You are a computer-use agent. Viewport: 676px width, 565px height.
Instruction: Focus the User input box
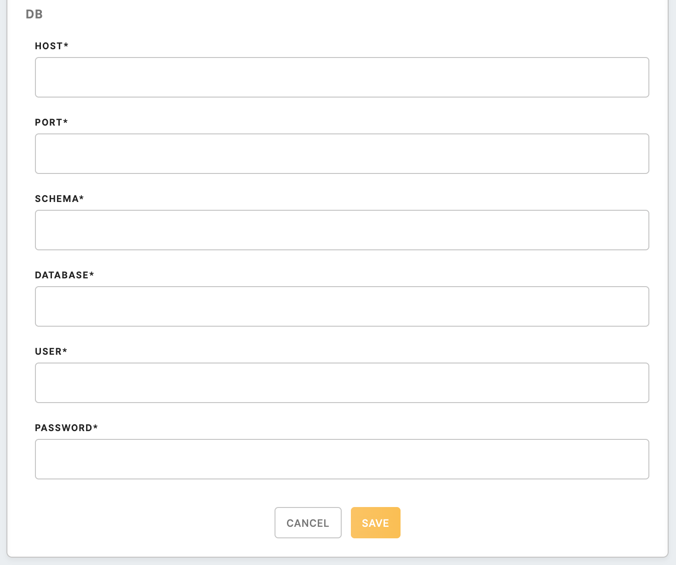click(x=342, y=383)
